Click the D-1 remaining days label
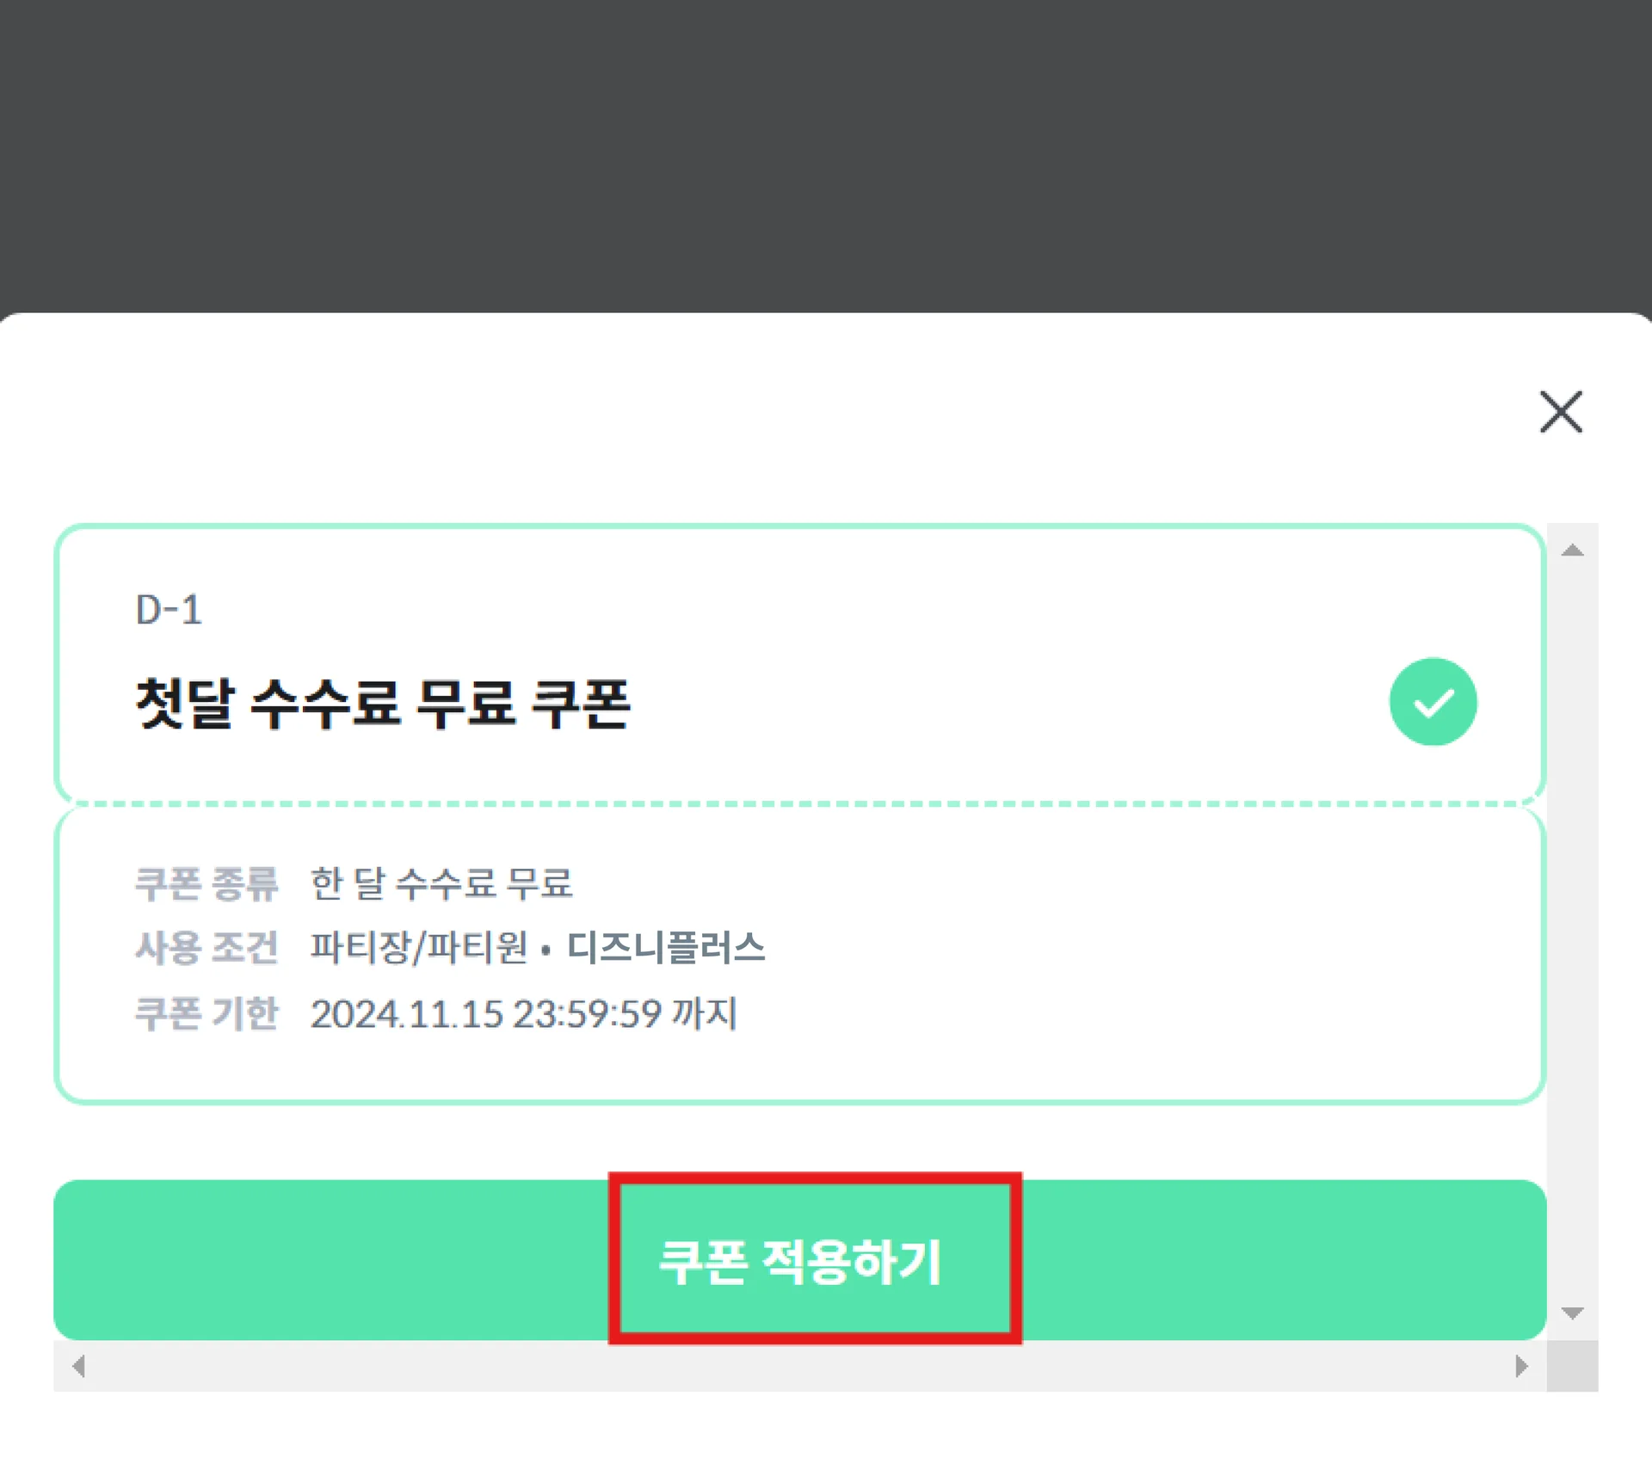The height and width of the screenshot is (1470, 1652). point(169,610)
